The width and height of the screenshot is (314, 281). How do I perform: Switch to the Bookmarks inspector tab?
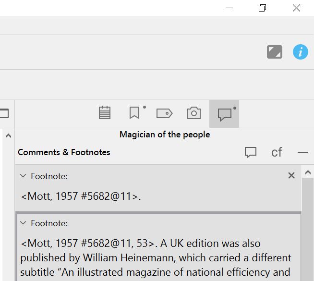pyautogui.click(x=135, y=113)
